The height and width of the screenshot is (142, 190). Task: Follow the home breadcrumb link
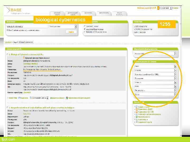[8, 42]
